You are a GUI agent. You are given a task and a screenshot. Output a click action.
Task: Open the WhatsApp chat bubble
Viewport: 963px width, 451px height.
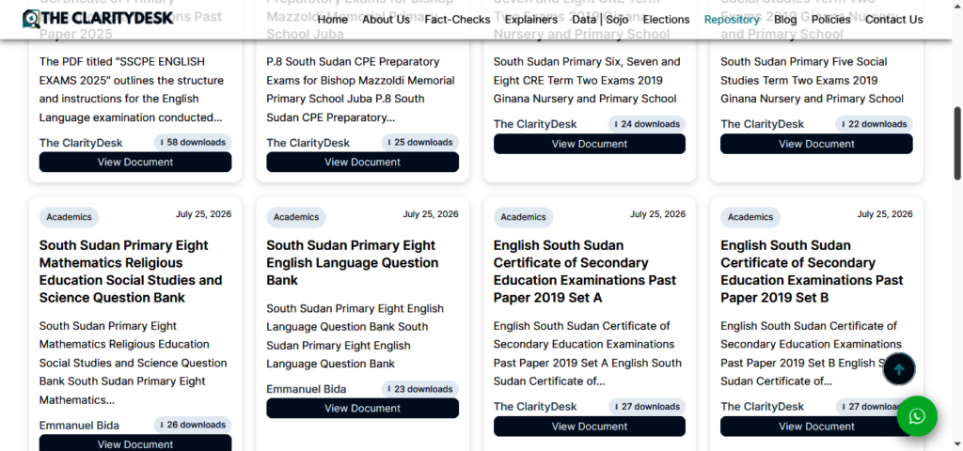click(916, 416)
